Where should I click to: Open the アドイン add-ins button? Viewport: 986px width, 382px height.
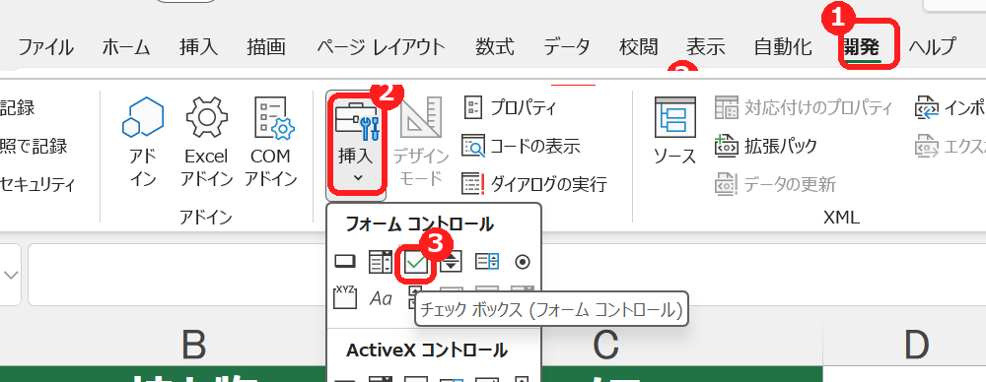coord(143,142)
